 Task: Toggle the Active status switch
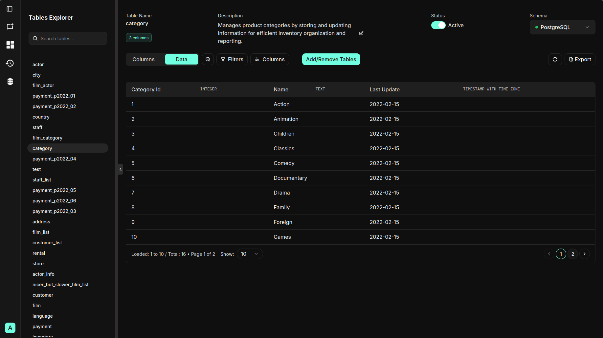point(438,25)
